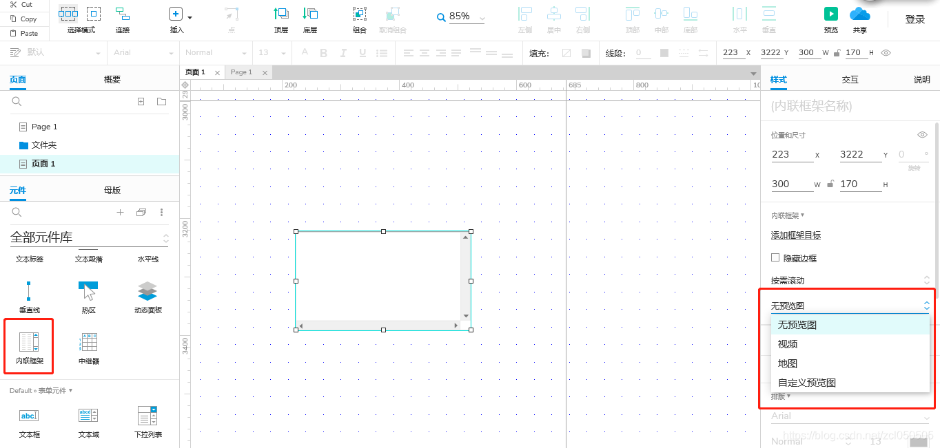The height and width of the screenshot is (448, 940).
Task: Select the 中继器 repeater widget
Action: tap(89, 348)
